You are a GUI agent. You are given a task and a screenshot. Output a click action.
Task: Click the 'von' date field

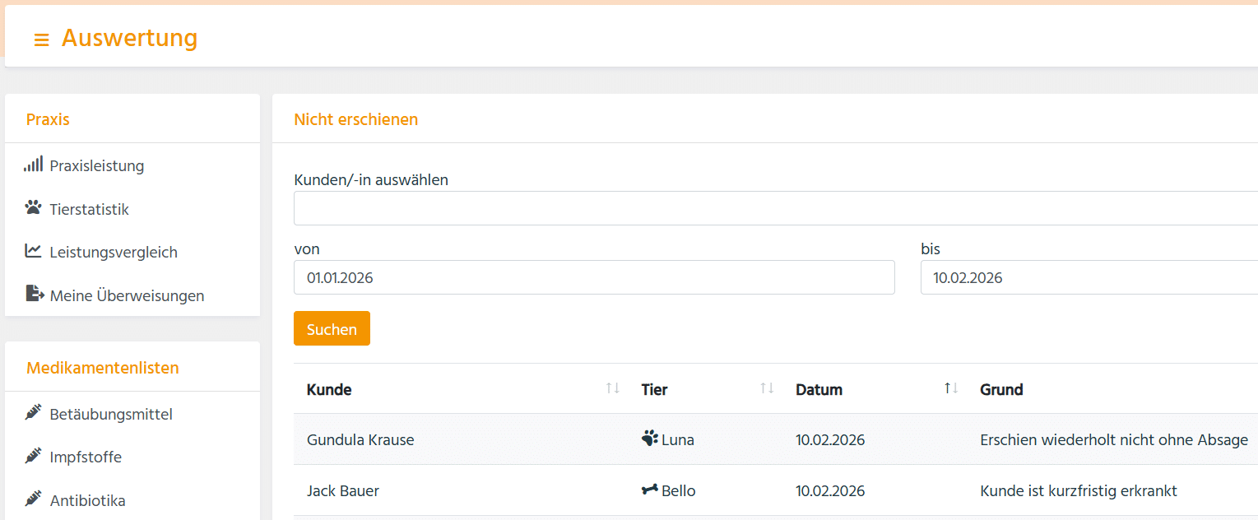[593, 277]
